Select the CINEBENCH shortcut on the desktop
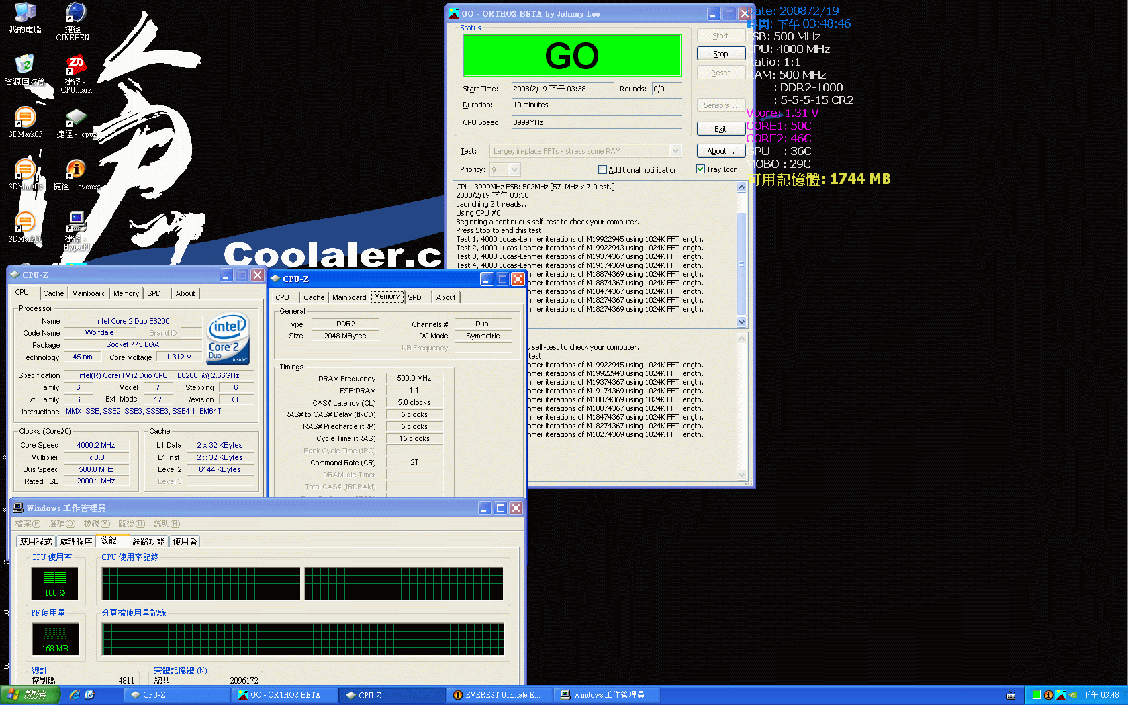Viewport: 1128px width, 705px height. [x=76, y=12]
